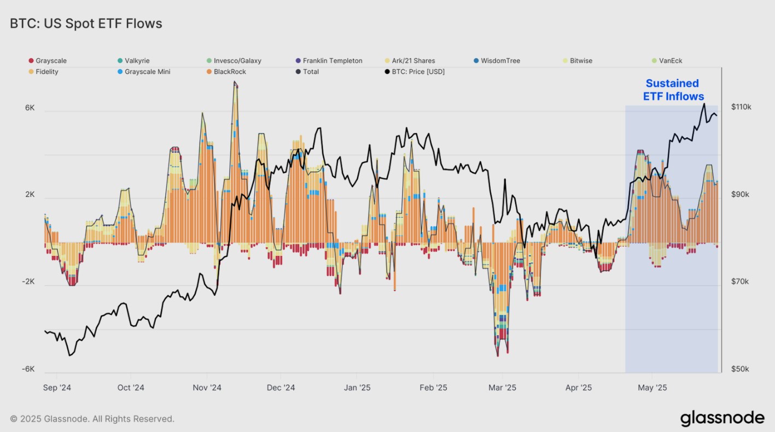The width and height of the screenshot is (775, 432).
Task: Click the 6K flow axis label
Action: point(30,108)
